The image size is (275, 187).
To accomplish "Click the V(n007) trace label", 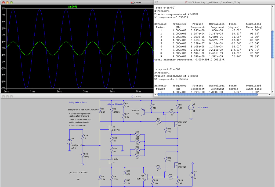I will (72, 7).
